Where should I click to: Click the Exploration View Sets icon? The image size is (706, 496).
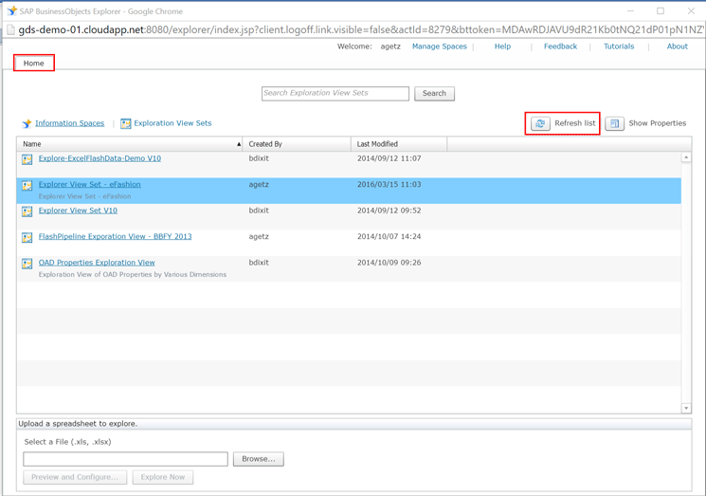coord(126,123)
